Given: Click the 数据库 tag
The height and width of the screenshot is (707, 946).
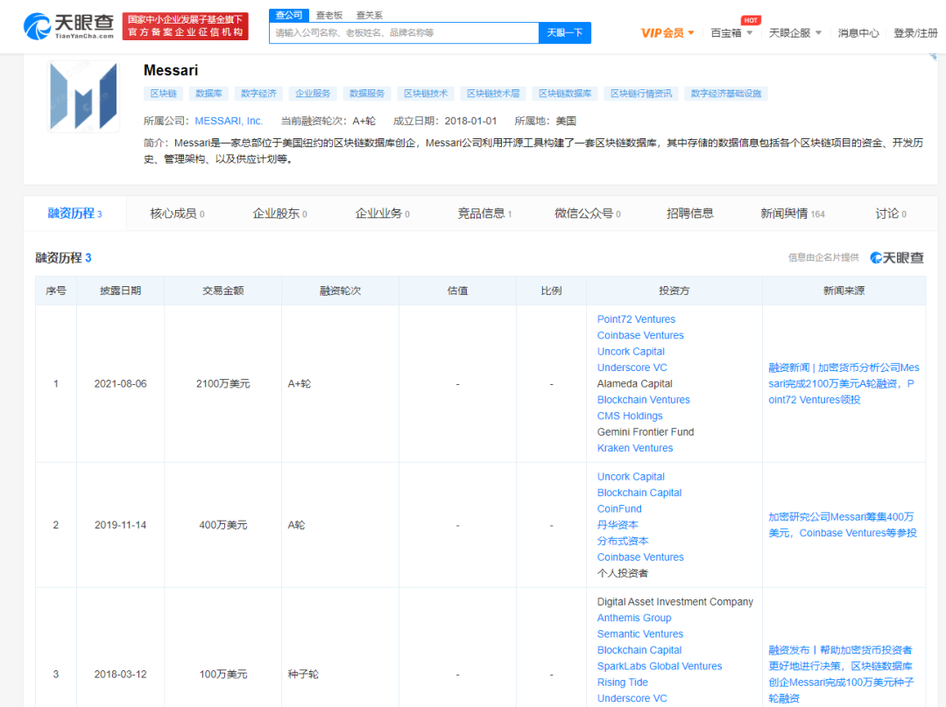Looking at the screenshot, I should point(208,94).
